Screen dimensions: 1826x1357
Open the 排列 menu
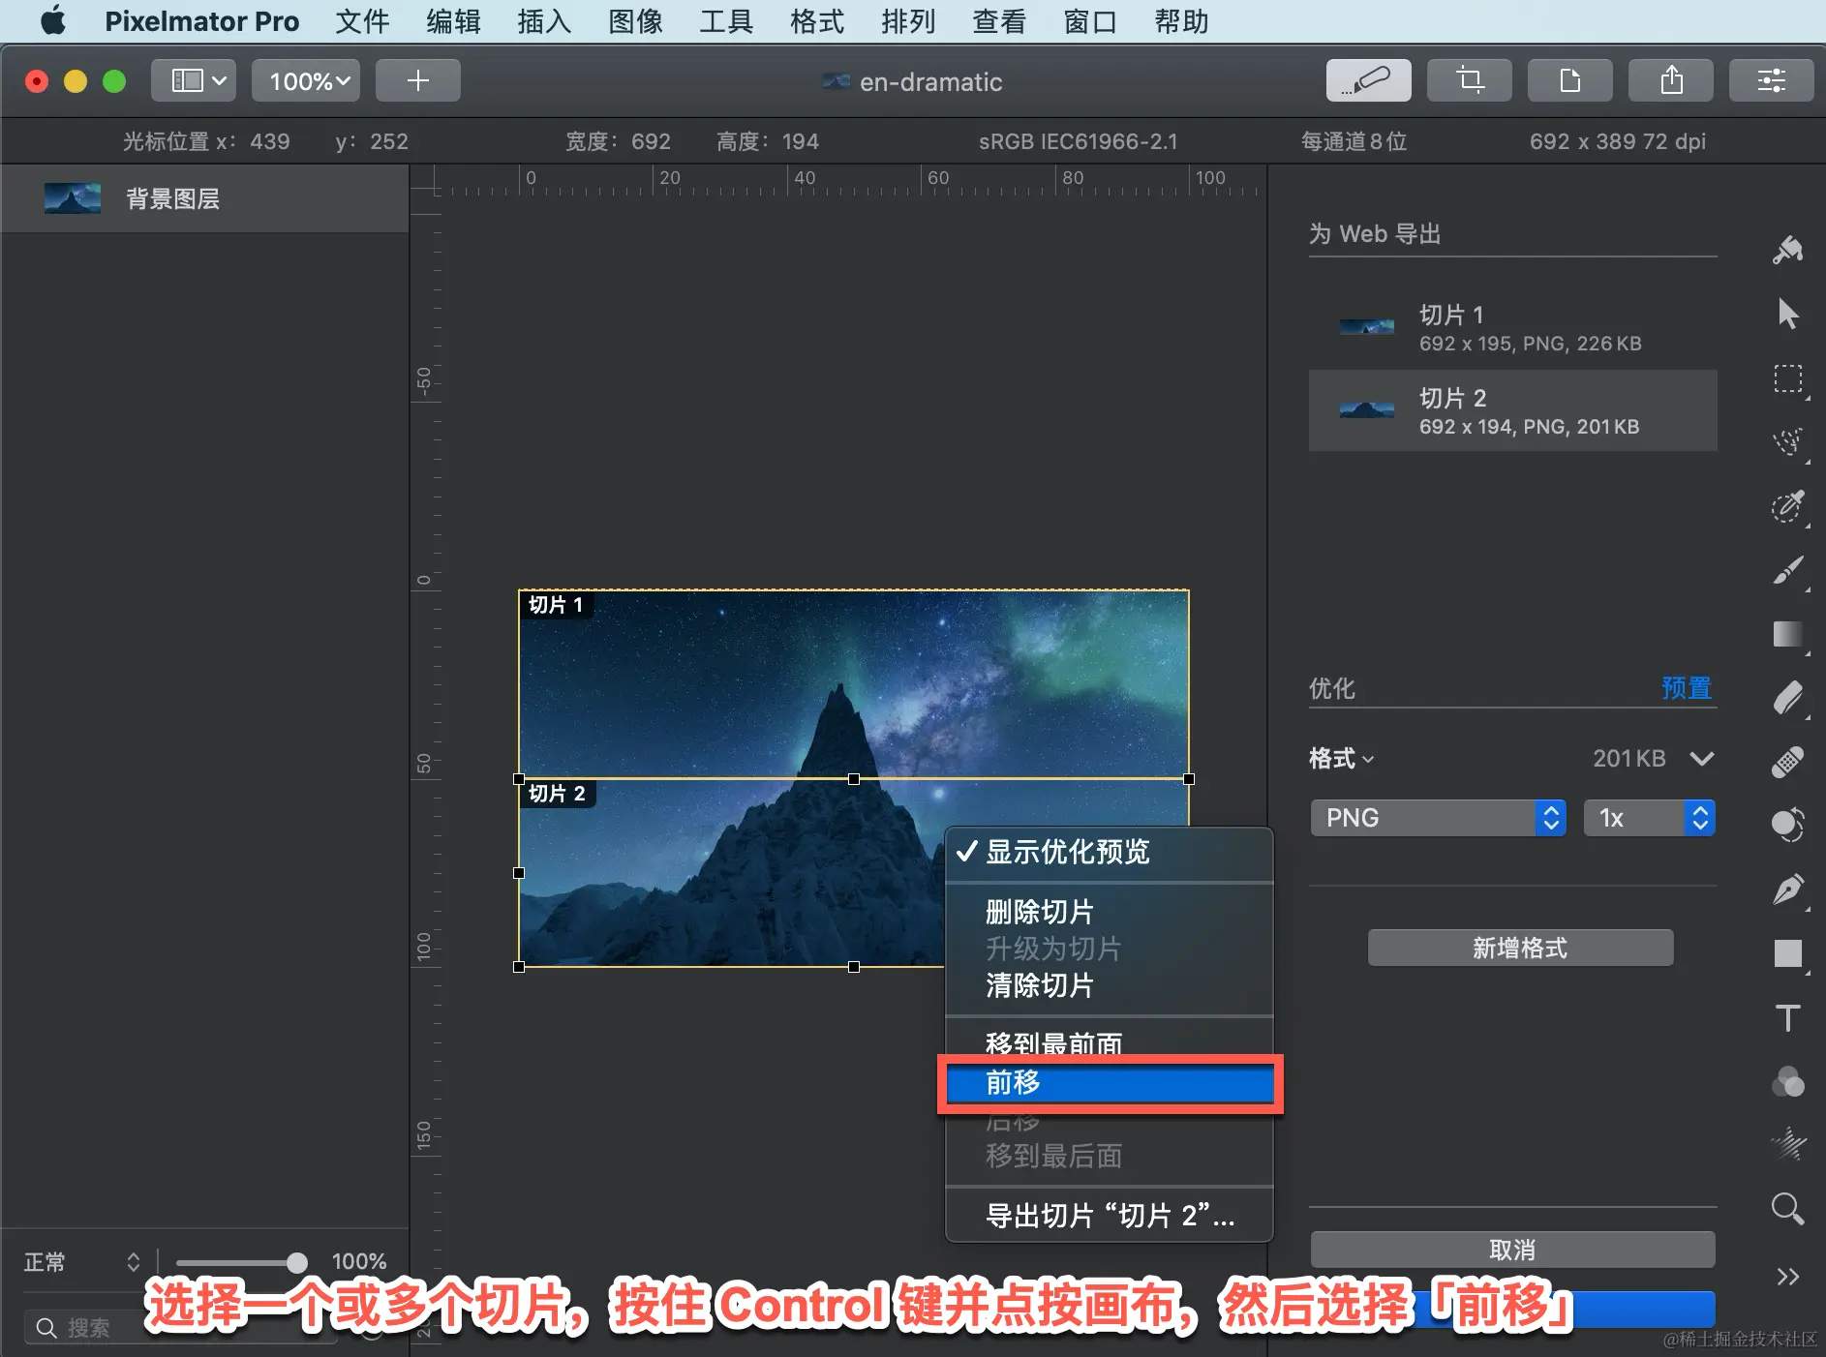(x=908, y=21)
